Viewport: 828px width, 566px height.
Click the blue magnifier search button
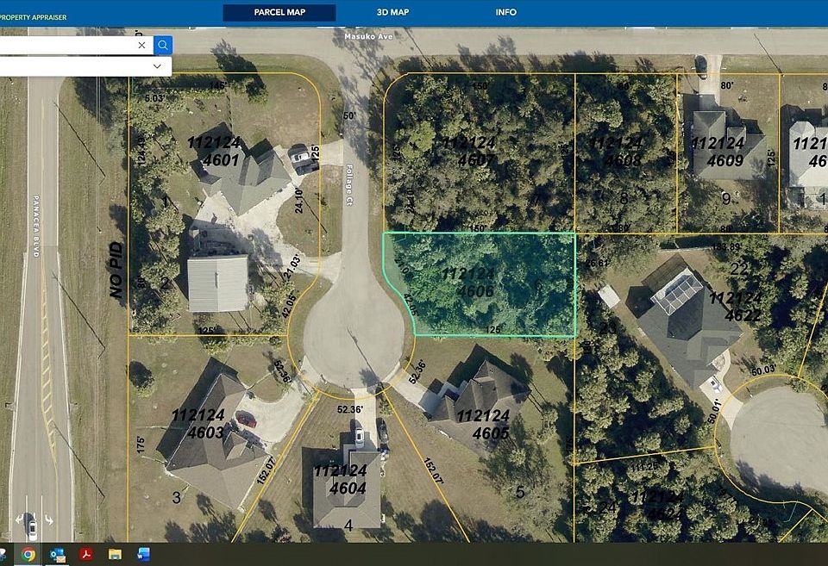pyautogui.click(x=163, y=46)
